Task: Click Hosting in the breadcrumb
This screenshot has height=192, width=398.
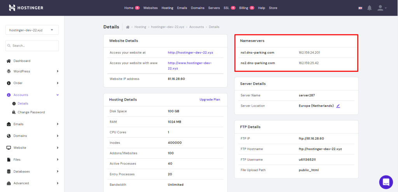Action: [140, 27]
